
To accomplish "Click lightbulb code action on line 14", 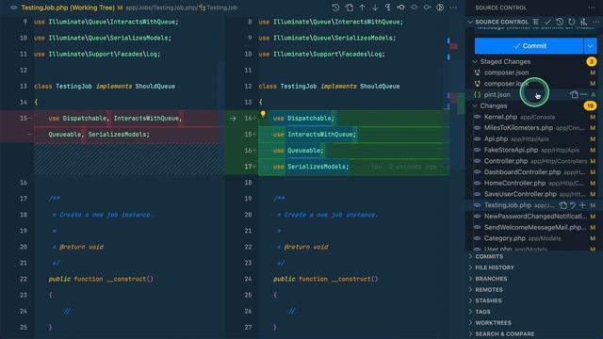I will tap(263, 114).
